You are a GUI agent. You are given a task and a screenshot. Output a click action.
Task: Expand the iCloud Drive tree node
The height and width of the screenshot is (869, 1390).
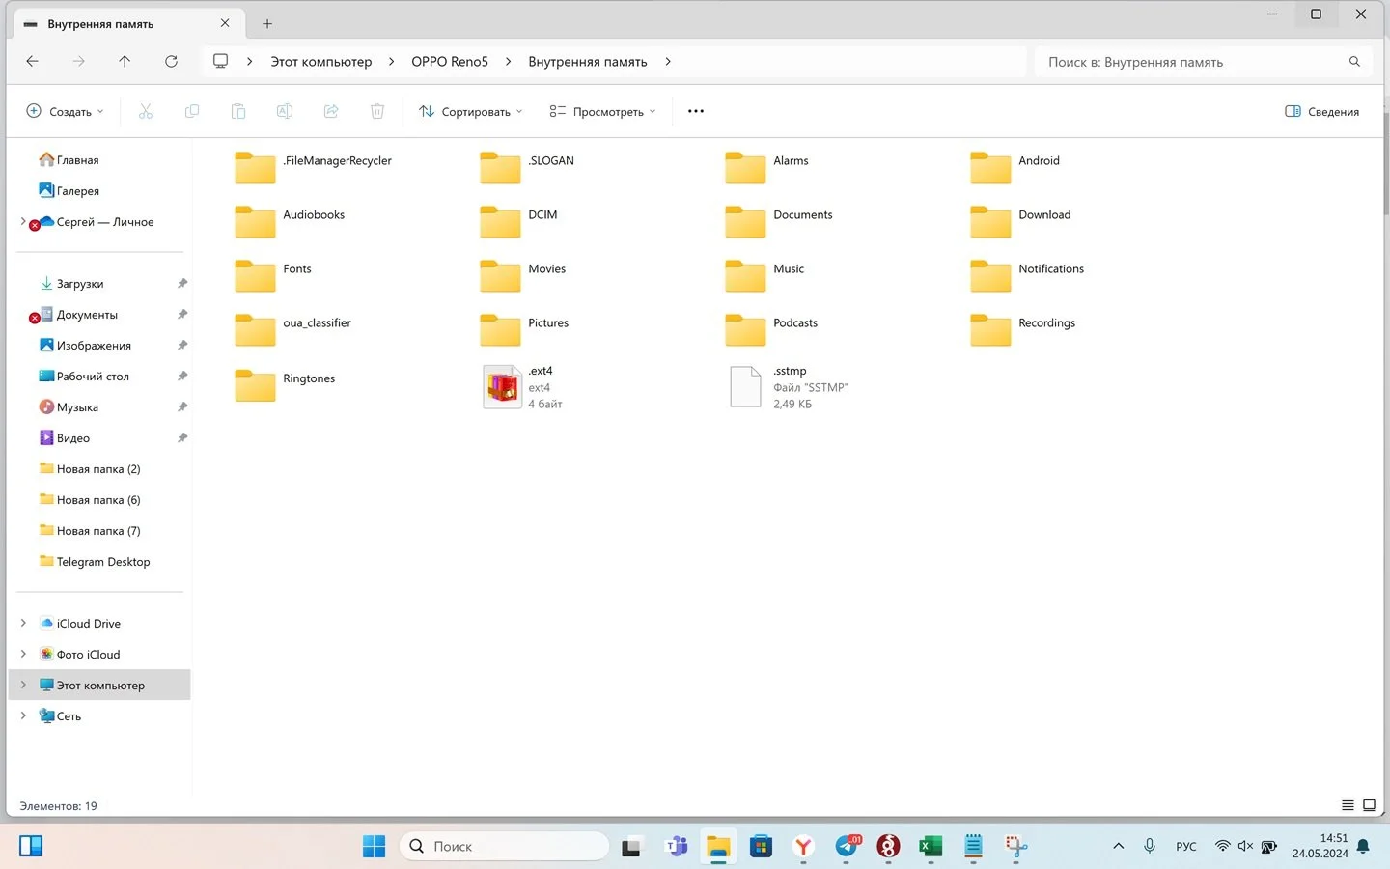click(x=23, y=624)
